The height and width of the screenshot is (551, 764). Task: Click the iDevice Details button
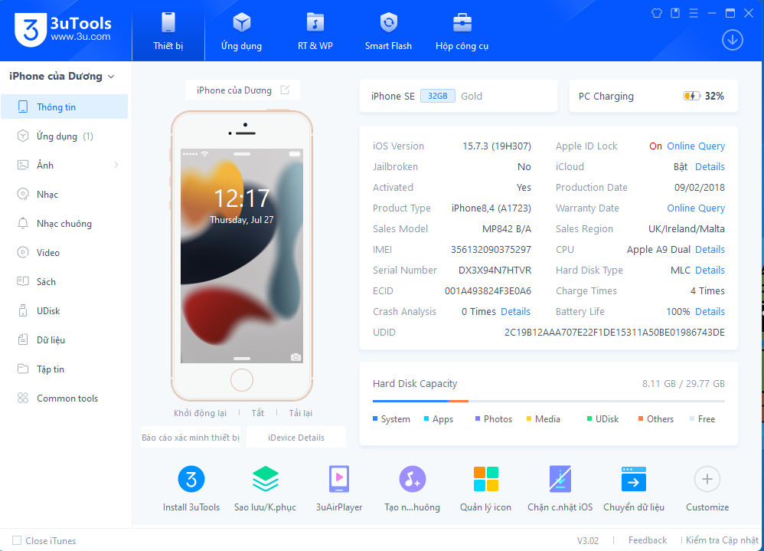295,438
